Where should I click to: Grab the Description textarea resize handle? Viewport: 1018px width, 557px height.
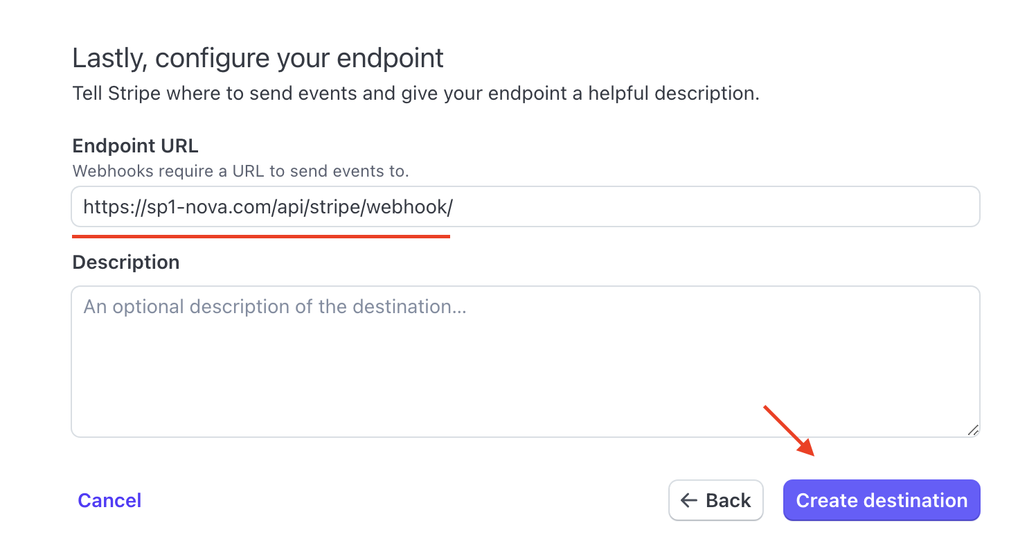tap(973, 430)
